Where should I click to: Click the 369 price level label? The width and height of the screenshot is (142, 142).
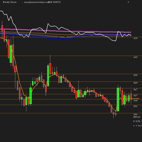(135, 83)
